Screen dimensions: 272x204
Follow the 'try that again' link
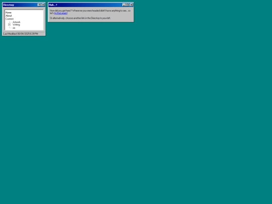tap(61, 13)
